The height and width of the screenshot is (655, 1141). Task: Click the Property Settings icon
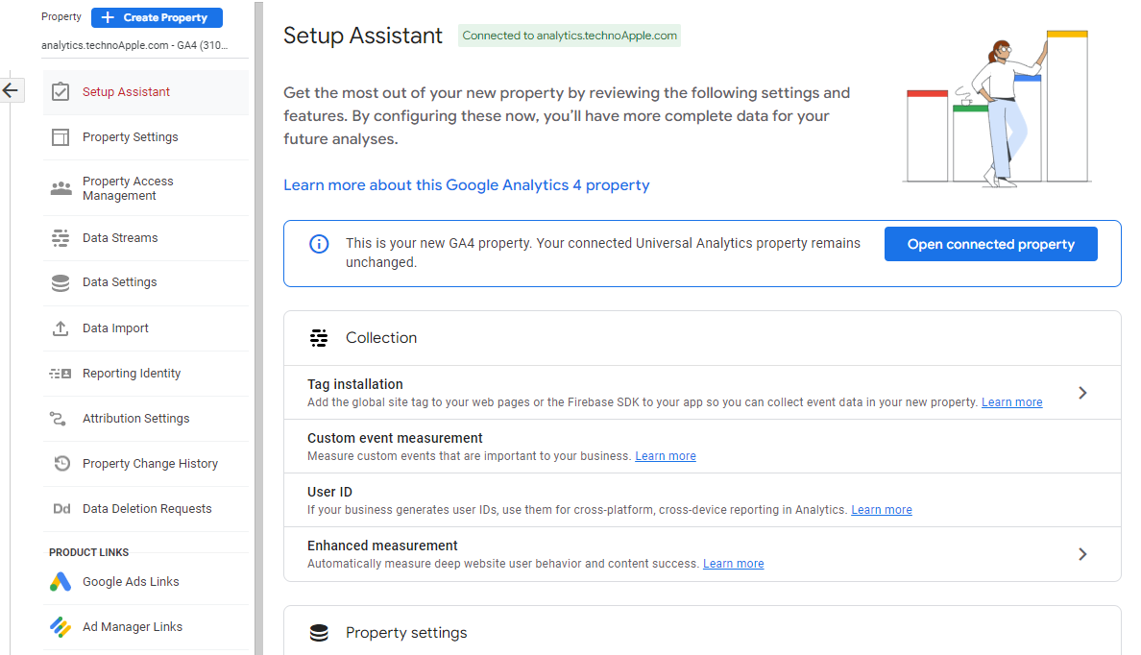click(61, 136)
